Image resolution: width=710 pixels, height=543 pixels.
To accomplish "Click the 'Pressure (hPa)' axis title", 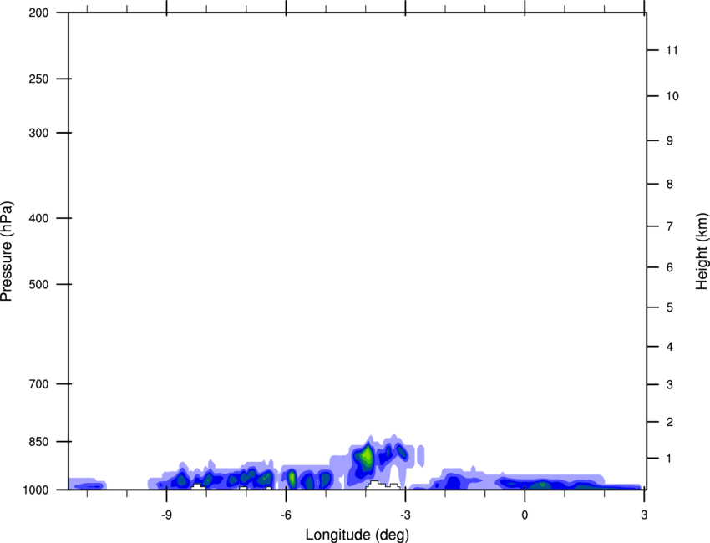I will [x=7, y=251].
